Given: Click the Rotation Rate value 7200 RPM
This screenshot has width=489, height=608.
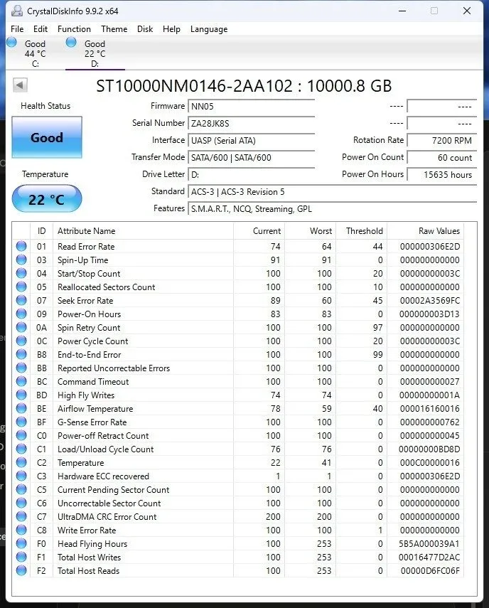Looking at the screenshot, I should click(441, 140).
